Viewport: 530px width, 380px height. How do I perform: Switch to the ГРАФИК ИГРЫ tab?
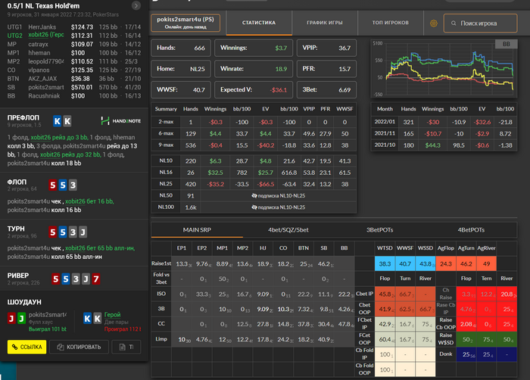(x=325, y=23)
